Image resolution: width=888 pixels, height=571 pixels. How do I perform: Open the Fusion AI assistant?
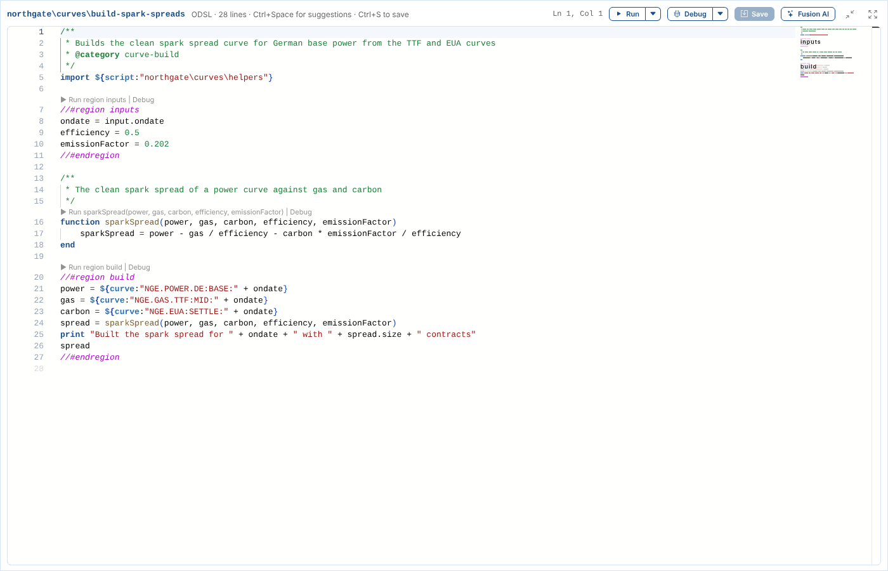tap(808, 14)
